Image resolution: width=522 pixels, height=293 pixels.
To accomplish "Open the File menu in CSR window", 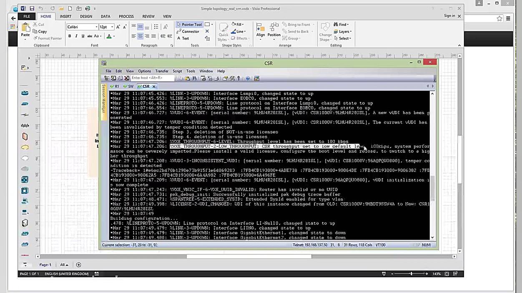I will (108, 71).
